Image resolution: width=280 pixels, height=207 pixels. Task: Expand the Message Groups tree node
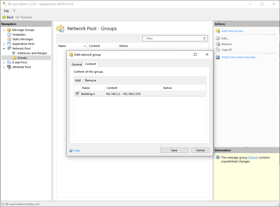4,30
